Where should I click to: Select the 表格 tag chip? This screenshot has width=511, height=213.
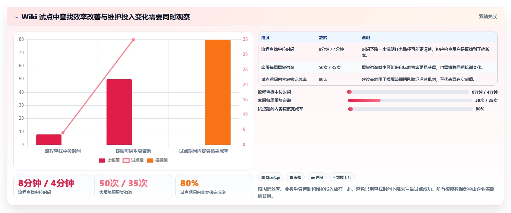(295, 177)
